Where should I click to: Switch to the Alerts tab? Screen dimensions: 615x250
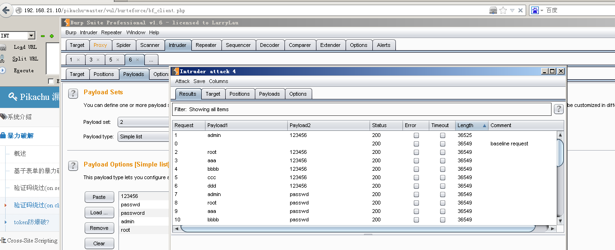pyautogui.click(x=384, y=45)
